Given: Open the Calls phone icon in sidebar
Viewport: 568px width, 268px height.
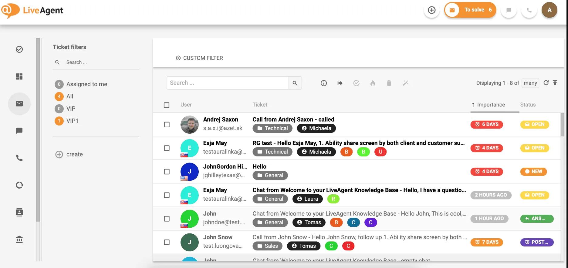Looking at the screenshot, I should point(19,158).
